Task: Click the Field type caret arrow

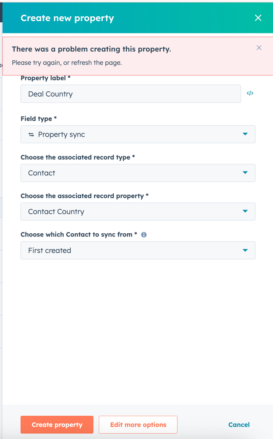Action: pyautogui.click(x=245, y=134)
